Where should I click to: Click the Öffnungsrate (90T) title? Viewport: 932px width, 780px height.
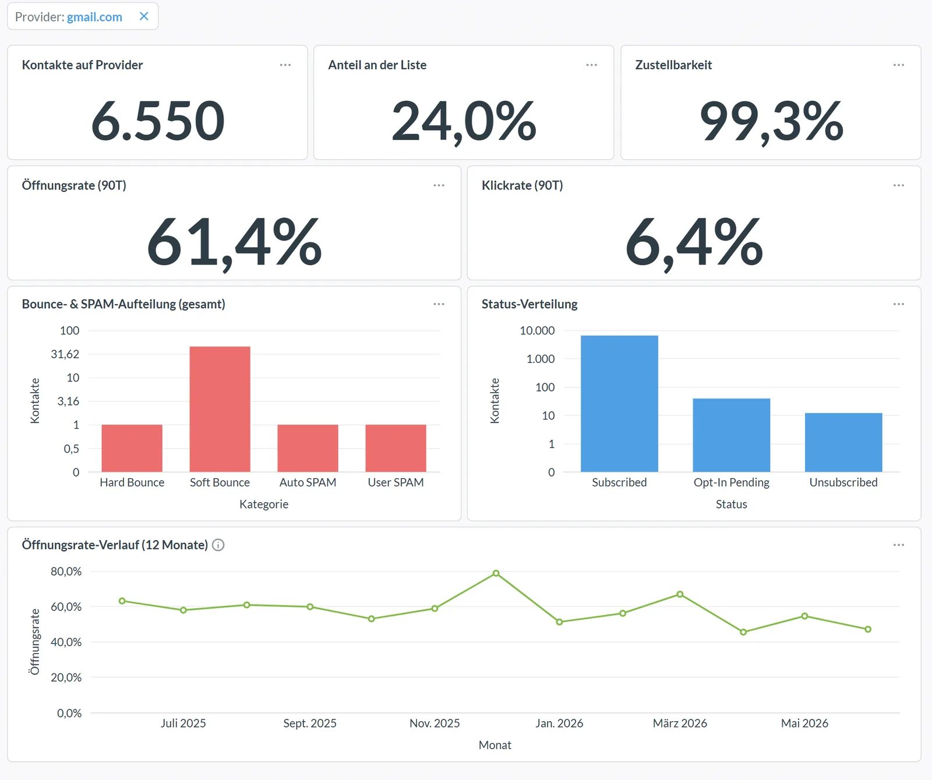coord(74,185)
